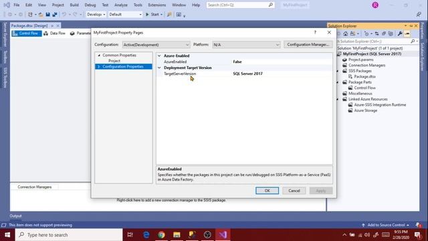Select Project.params in Solution Explorer
Screen dimensions: 428x241
(361, 60)
